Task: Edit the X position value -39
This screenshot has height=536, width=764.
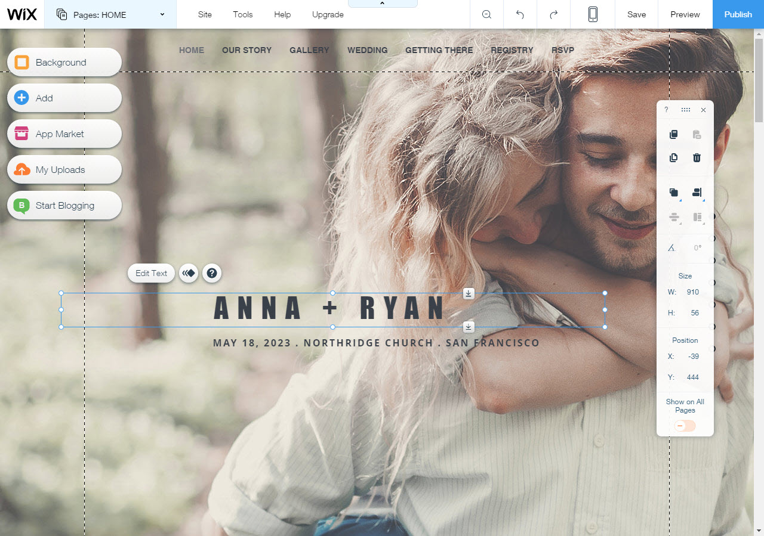Action: point(692,357)
